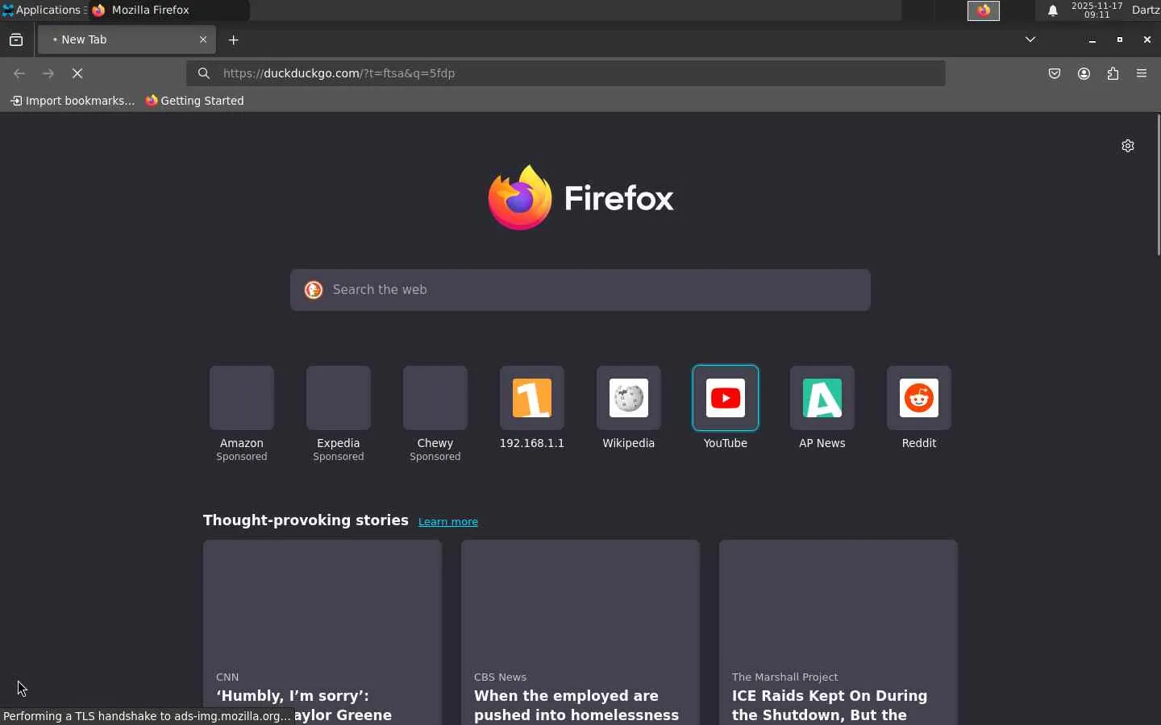Open the Firefox application menu
The height and width of the screenshot is (725, 1161).
(x=1142, y=74)
